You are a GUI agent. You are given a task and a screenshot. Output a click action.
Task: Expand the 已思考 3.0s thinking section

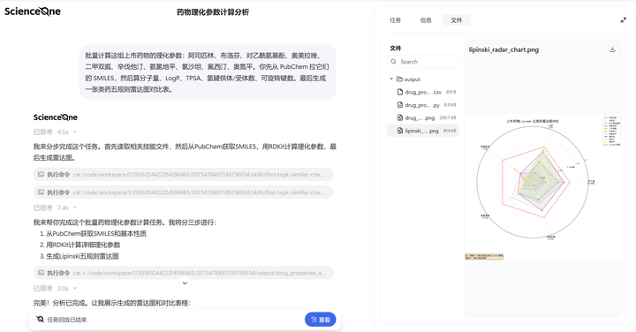(x=55, y=288)
